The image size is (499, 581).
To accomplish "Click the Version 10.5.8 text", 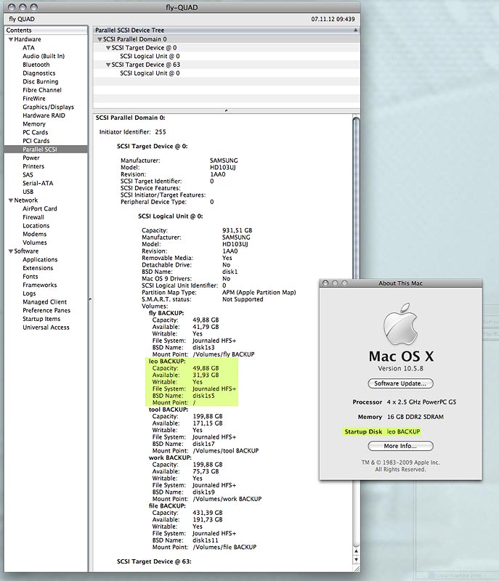I will pyautogui.click(x=400, y=369).
